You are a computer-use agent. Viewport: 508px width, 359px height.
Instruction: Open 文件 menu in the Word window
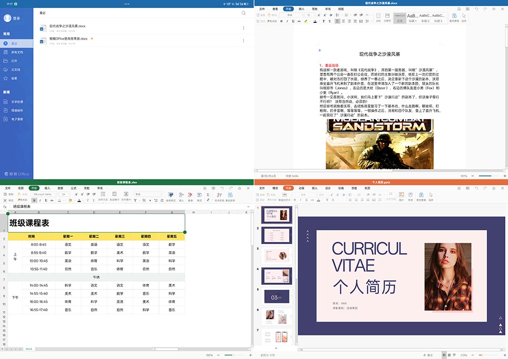coord(262,9)
